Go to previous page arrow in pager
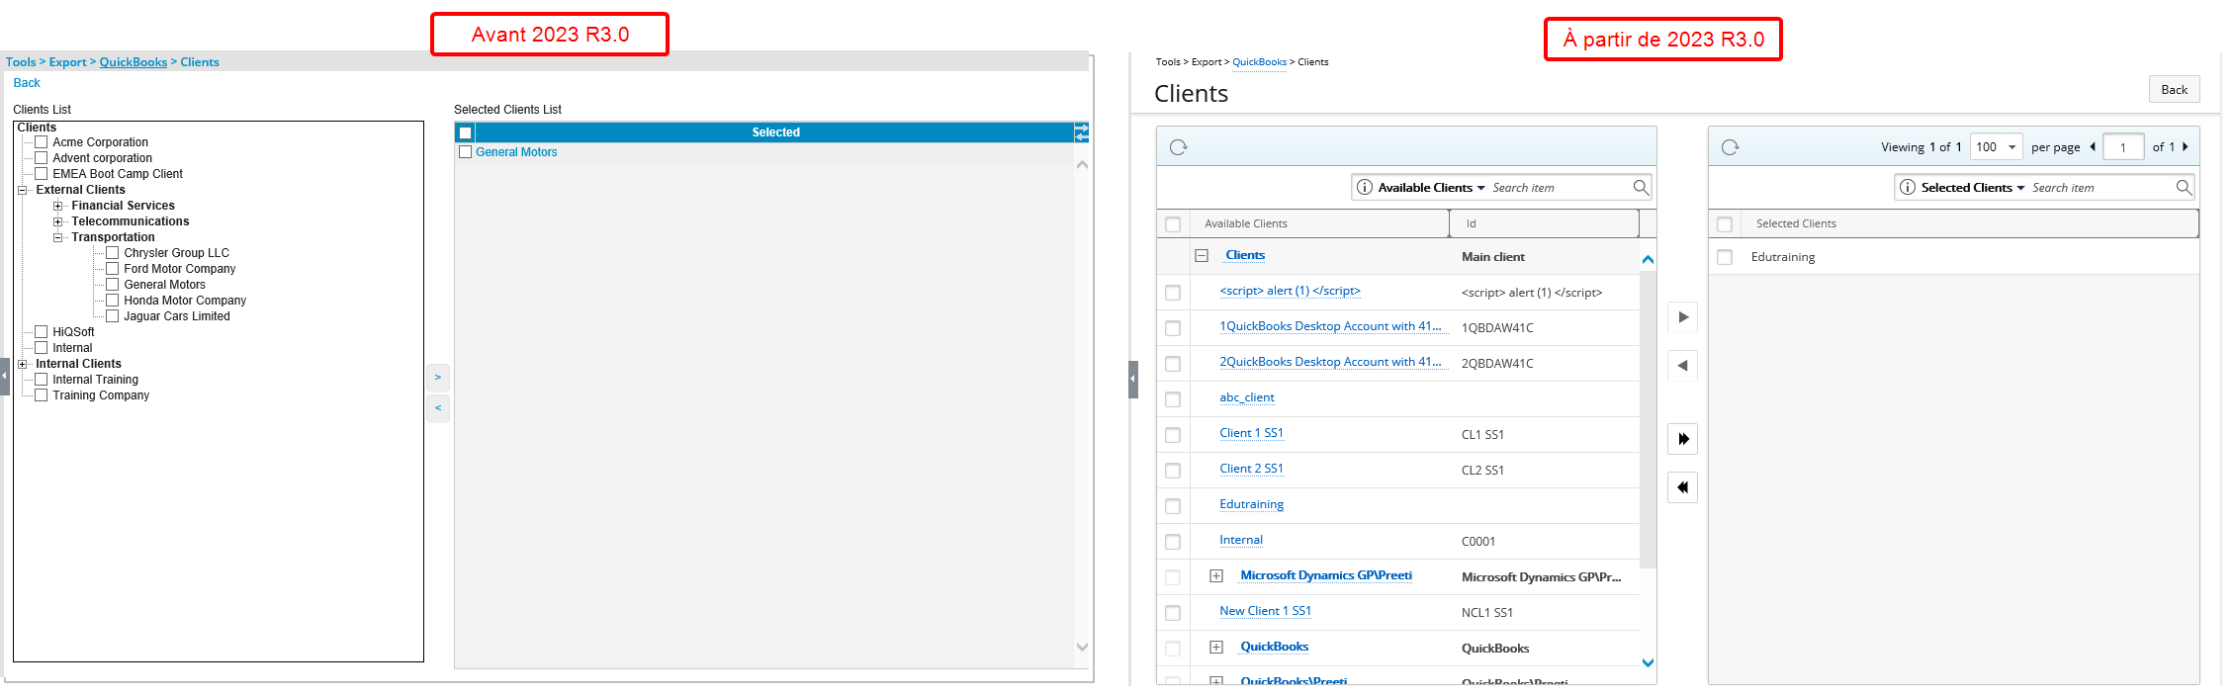This screenshot has width=2235, height=698. (x=2093, y=146)
